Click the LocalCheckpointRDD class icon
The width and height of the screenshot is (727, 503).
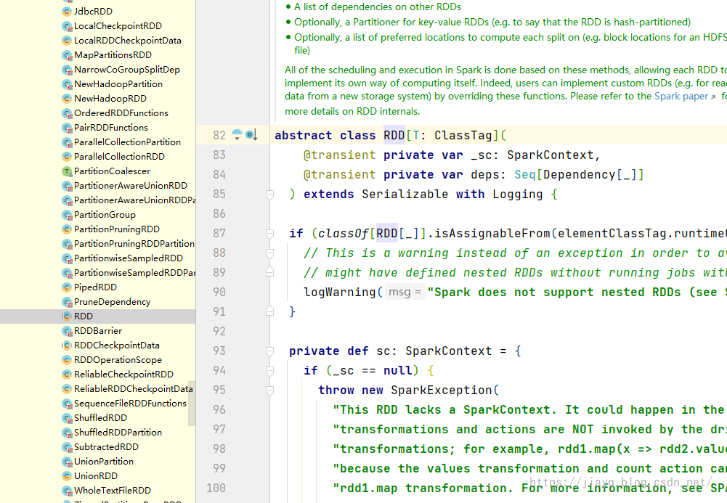point(68,26)
